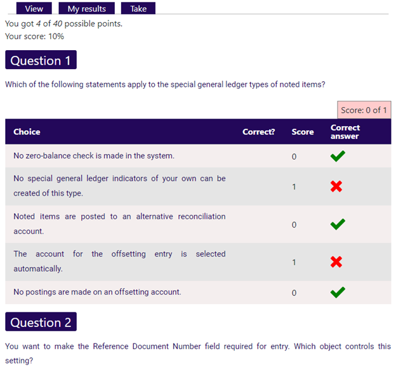Click the Question 1 heading
This screenshot has width=396, height=367.
[41, 60]
